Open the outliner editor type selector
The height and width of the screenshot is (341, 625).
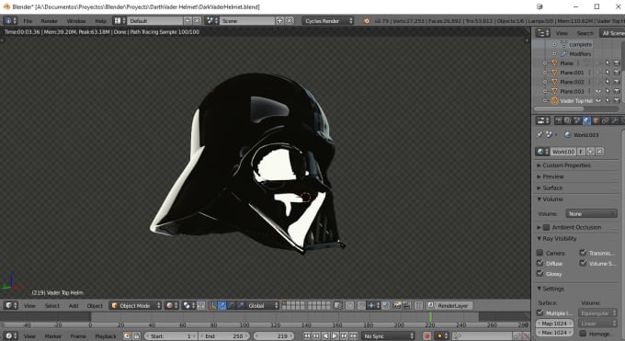(x=543, y=33)
